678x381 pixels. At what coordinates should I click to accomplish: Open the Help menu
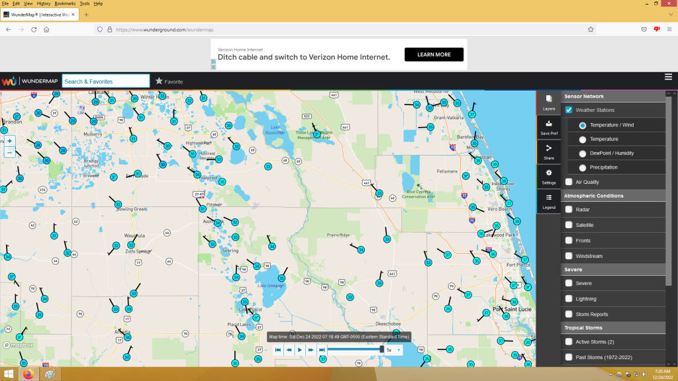pyautogui.click(x=98, y=3)
